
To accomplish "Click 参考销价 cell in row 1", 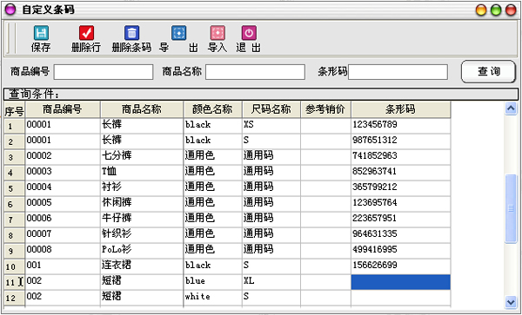I will (x=325, y=126).
